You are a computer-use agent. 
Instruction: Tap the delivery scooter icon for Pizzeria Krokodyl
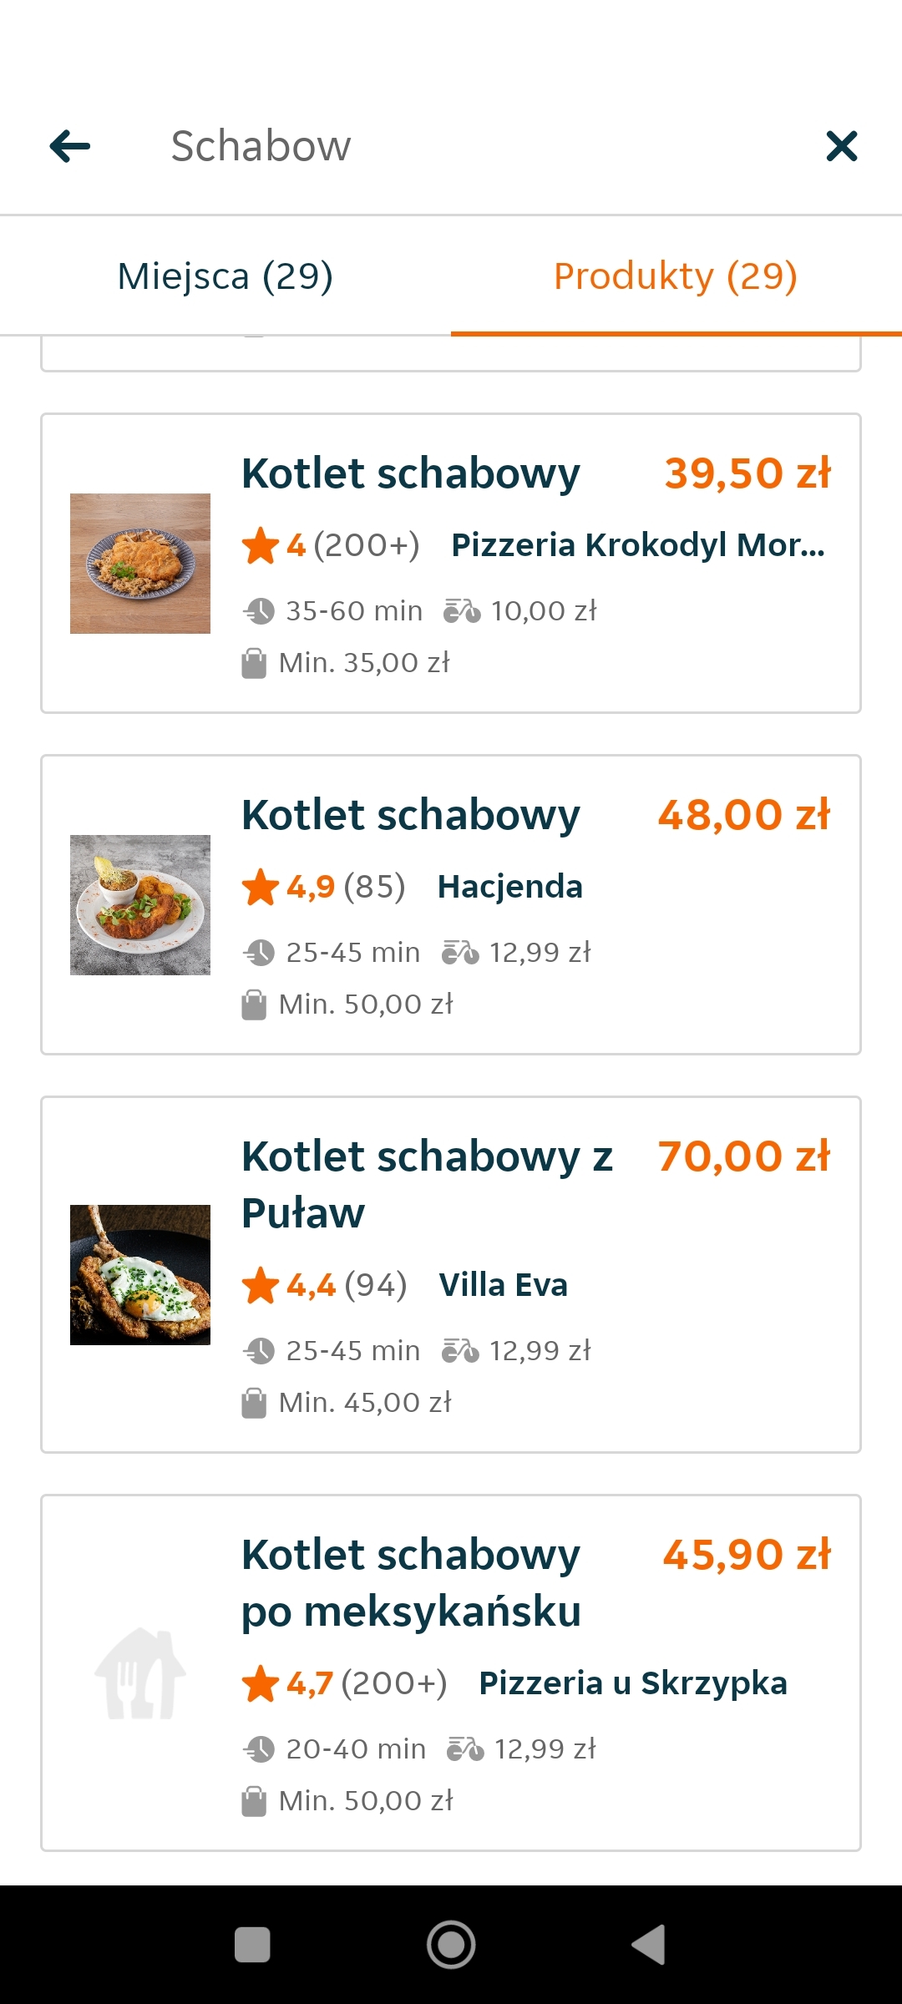point(462,611)
